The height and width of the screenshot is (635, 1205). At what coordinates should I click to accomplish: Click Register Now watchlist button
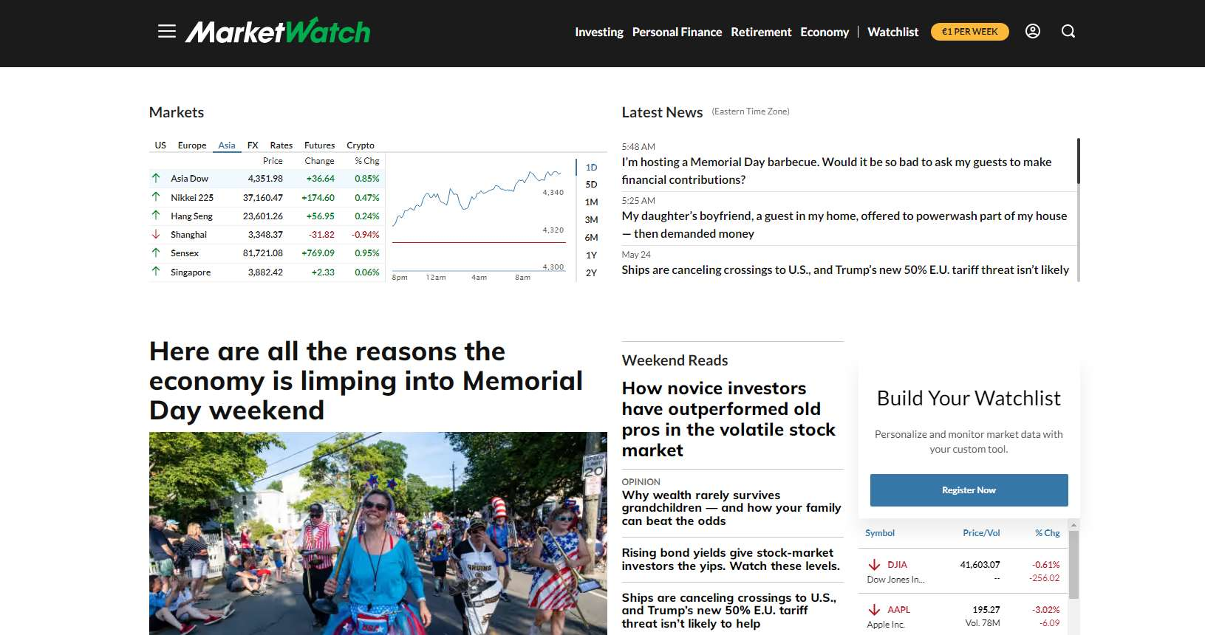point(969,490)
